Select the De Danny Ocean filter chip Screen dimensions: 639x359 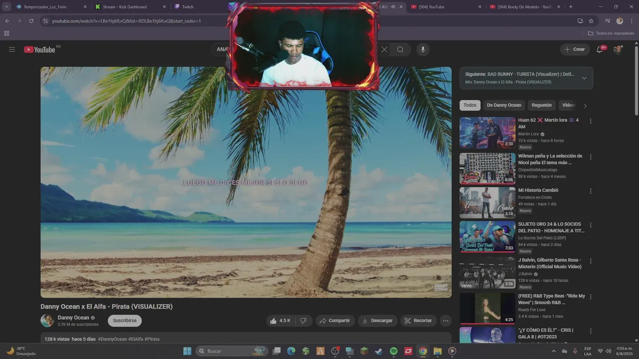[504, 105]
